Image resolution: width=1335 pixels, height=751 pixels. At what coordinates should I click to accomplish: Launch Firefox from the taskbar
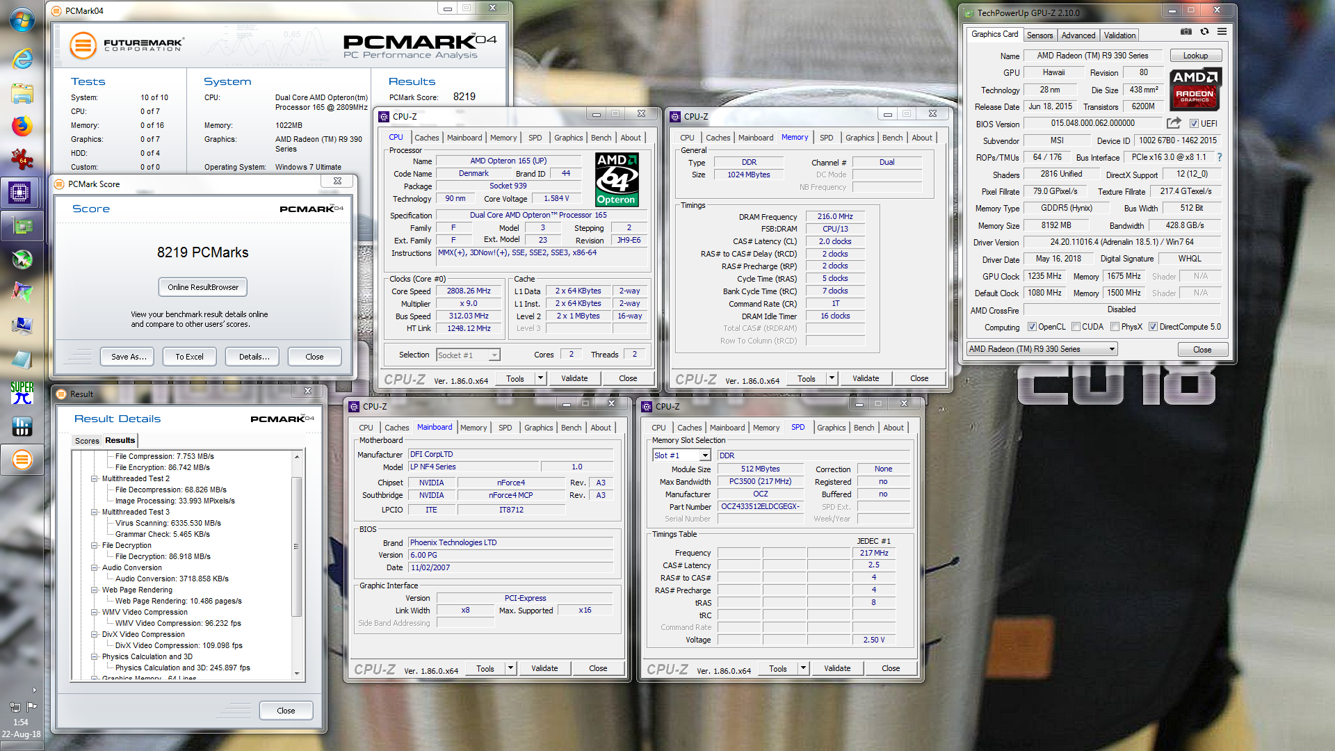[x=22, y=126]
